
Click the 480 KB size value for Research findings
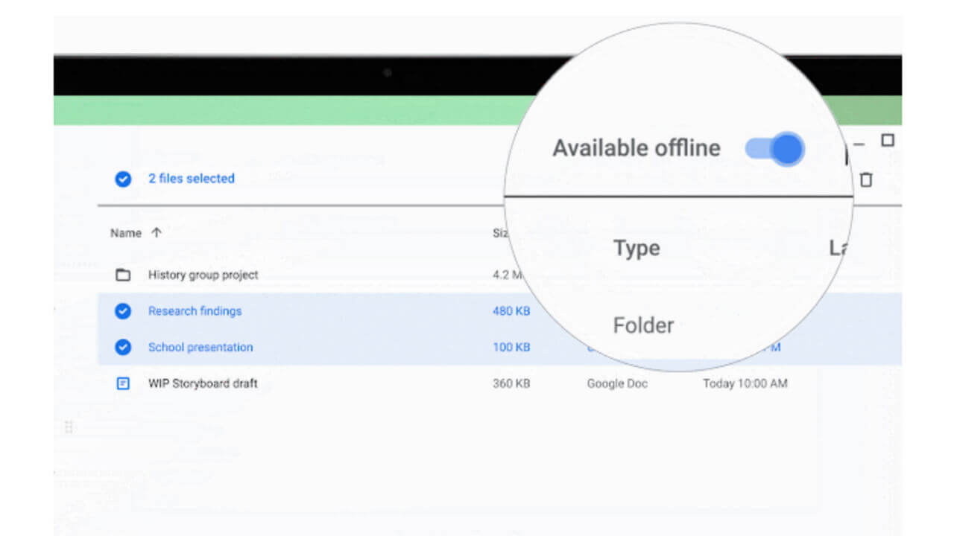(x=511, y=311)
